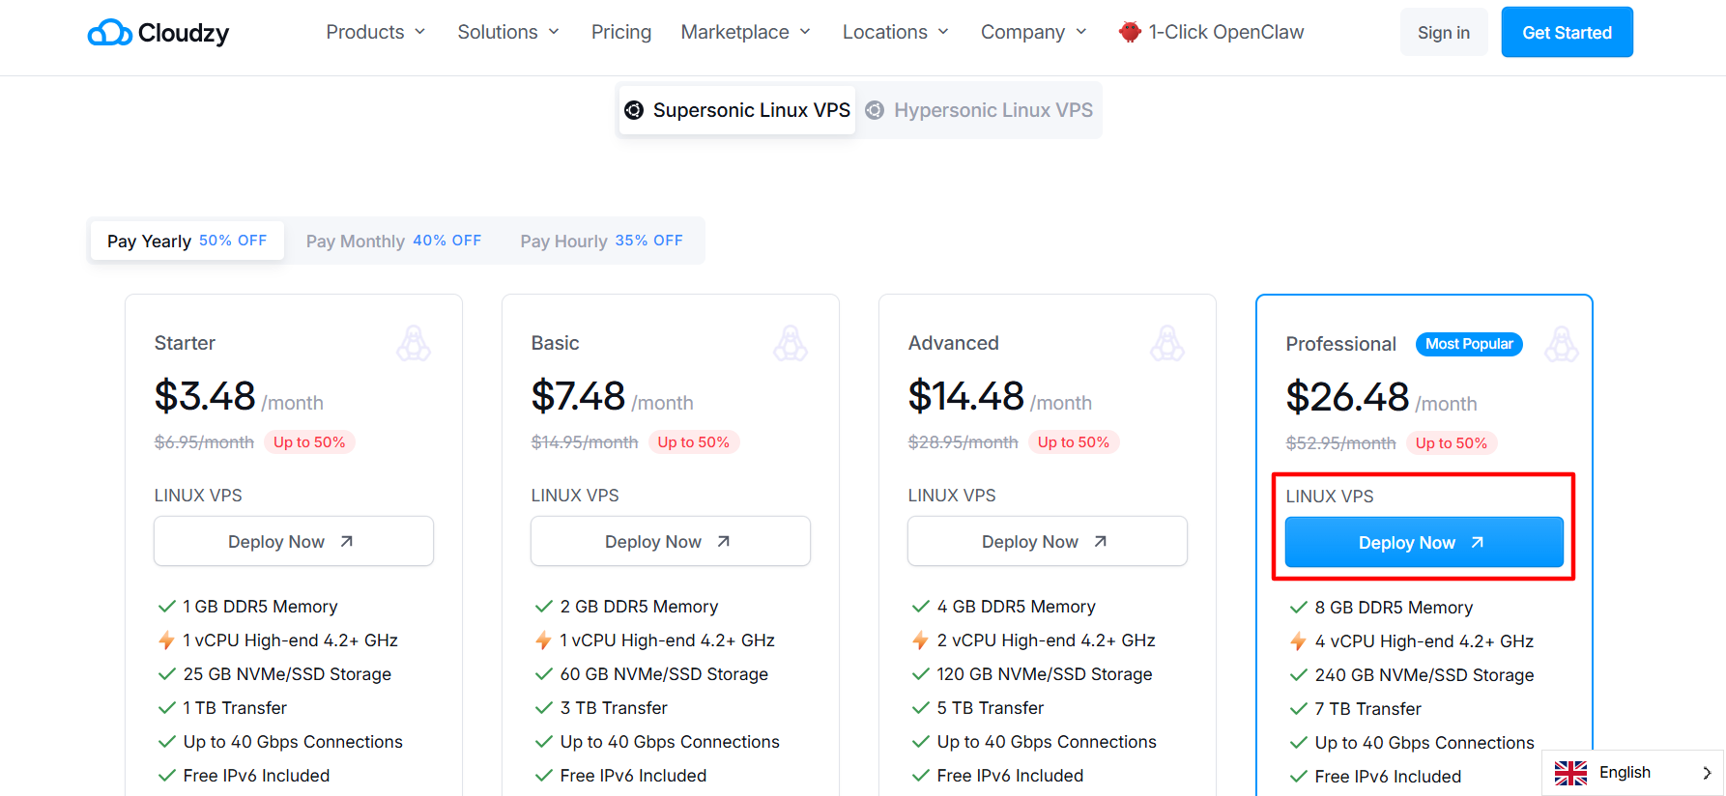Click the Supersonic tab Ubuntu icon
The image size is (1726, 796).
pyautogui.click(x=634, y=110)
